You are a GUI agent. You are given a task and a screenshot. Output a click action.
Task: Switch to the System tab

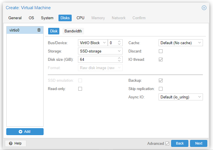[47, 18]
